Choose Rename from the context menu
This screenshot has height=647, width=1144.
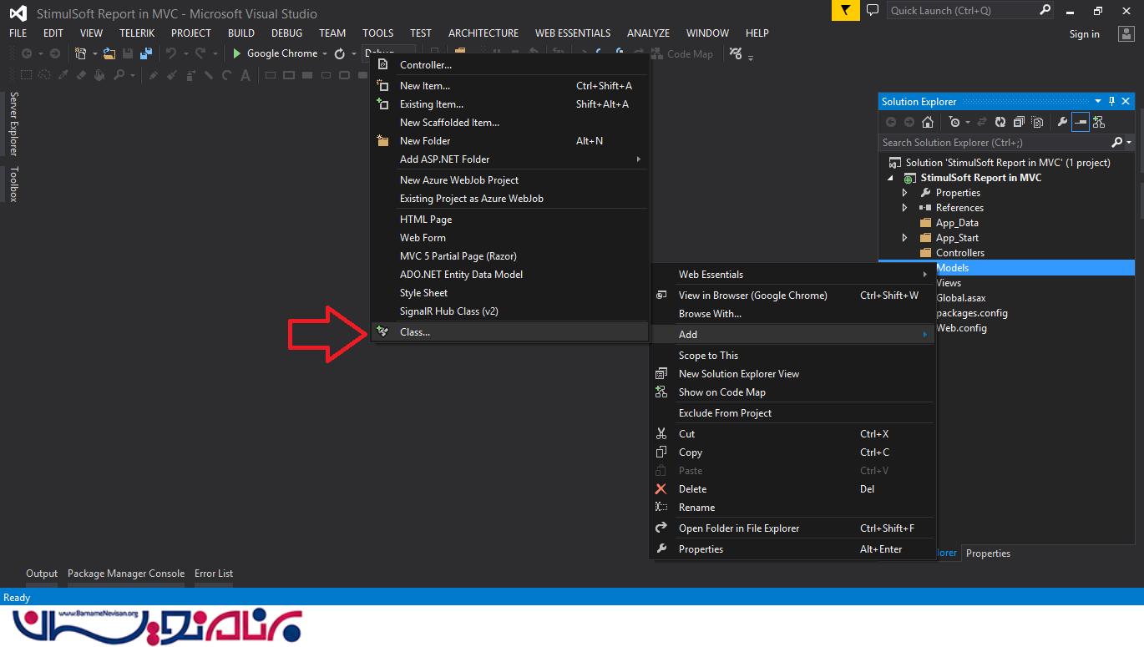696,508
